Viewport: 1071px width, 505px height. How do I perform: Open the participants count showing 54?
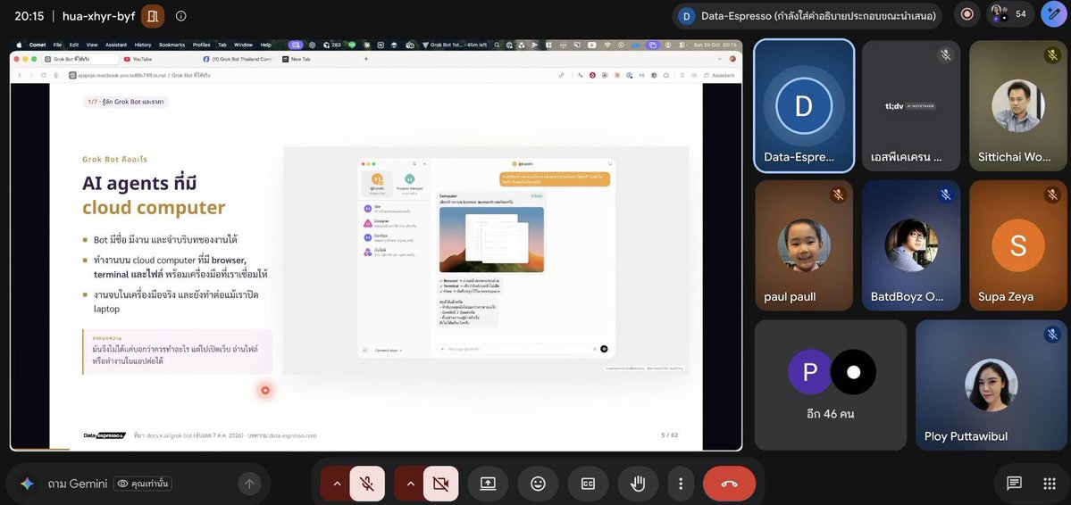point(1008,14)
